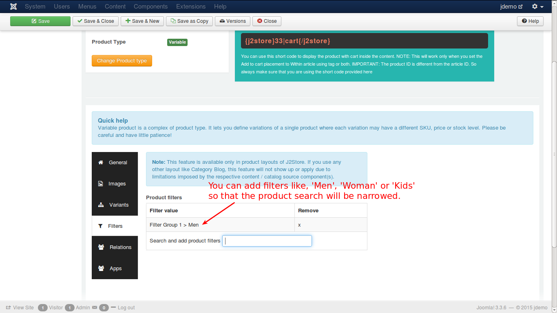Click Save as Copy button

190,21
